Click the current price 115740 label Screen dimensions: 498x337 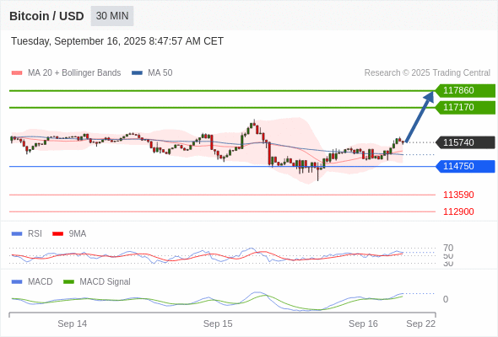(465, 142)
